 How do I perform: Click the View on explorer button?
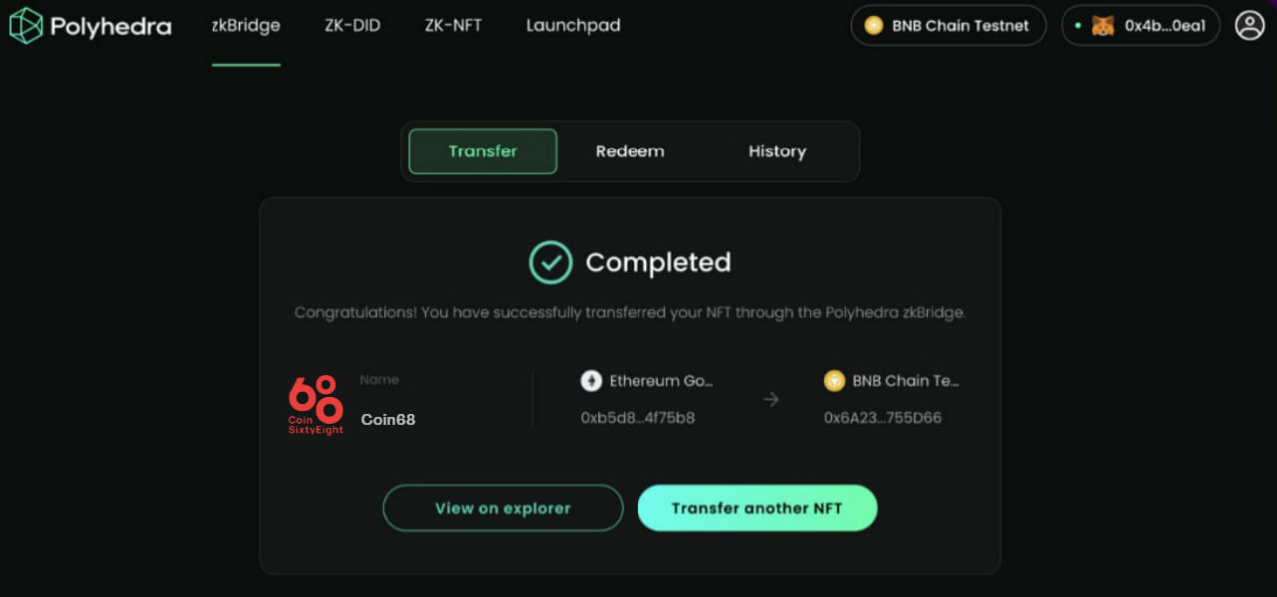click(x=503, y=508)
